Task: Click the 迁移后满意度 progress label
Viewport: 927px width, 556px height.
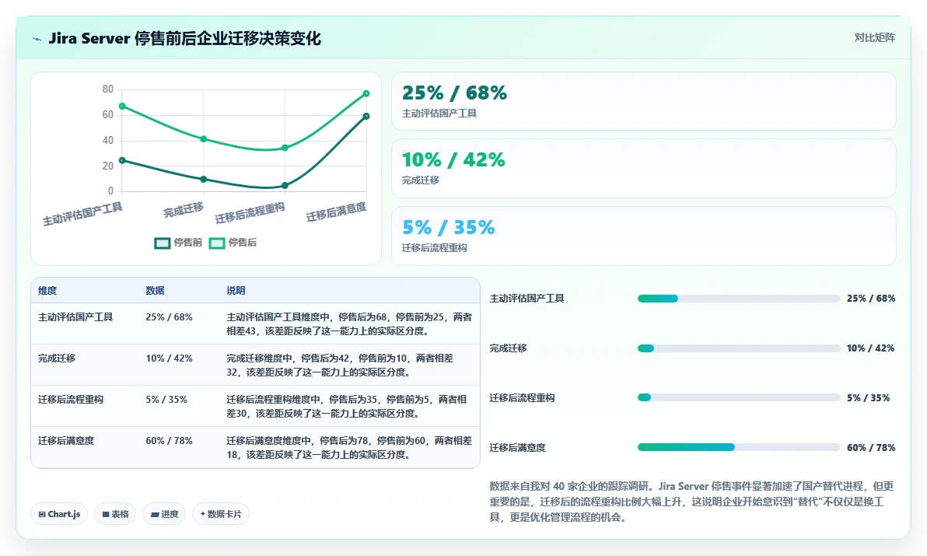Action: 517,448
